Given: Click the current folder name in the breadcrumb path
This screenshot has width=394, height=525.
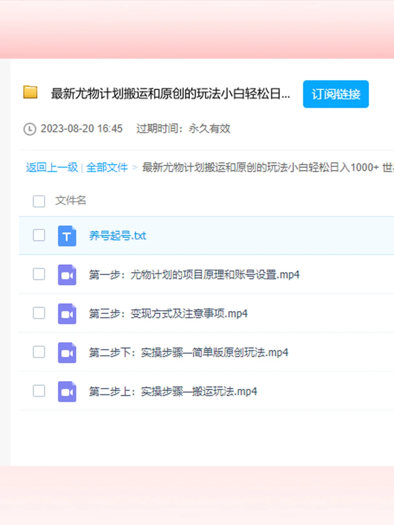Looking at the screenshot, I should pos(268,167).
